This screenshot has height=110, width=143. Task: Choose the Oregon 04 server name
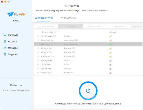pos(46,48)
